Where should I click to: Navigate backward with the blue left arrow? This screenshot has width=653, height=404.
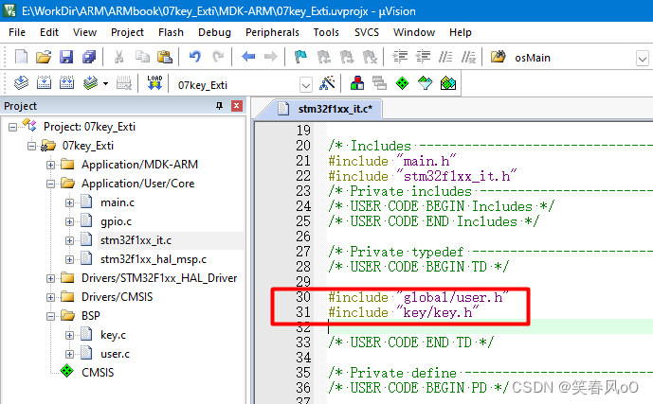tap(248, 56)
